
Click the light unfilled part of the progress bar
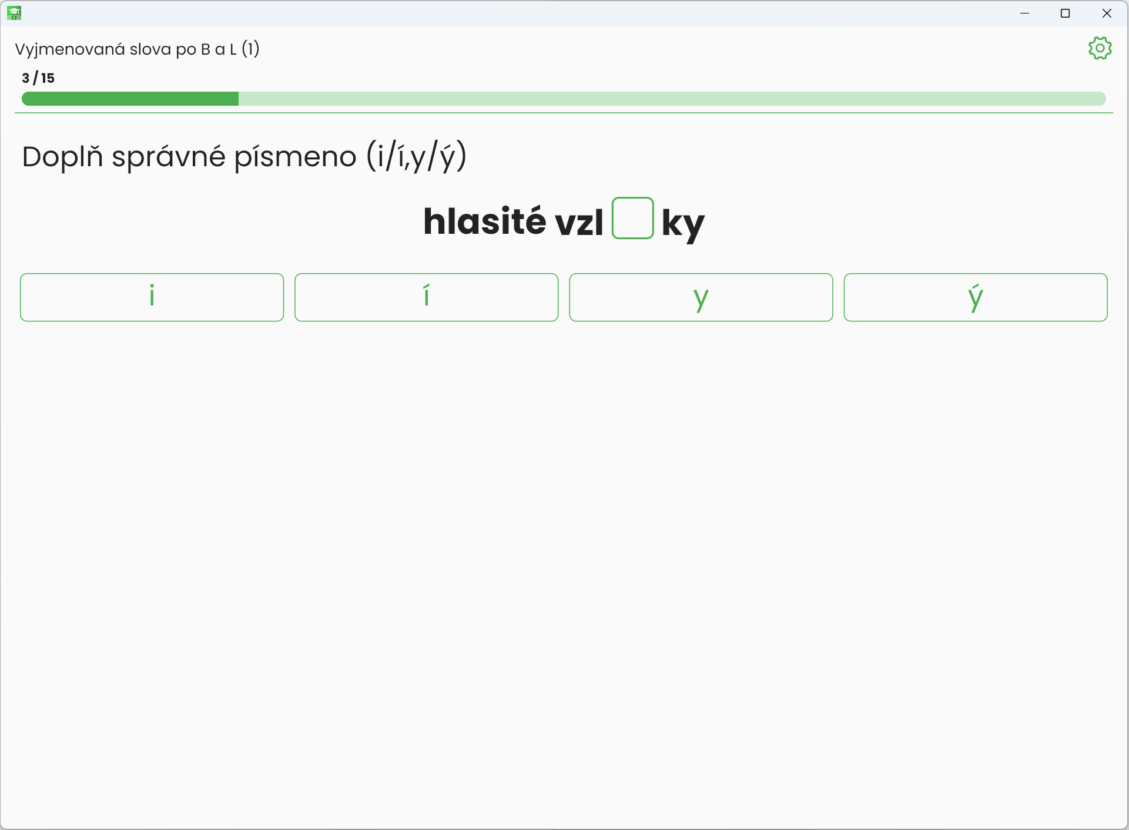pos(670,99)
